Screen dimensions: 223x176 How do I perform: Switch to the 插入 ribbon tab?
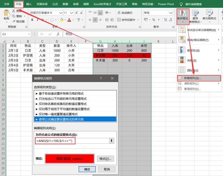(x=29, y=3)
